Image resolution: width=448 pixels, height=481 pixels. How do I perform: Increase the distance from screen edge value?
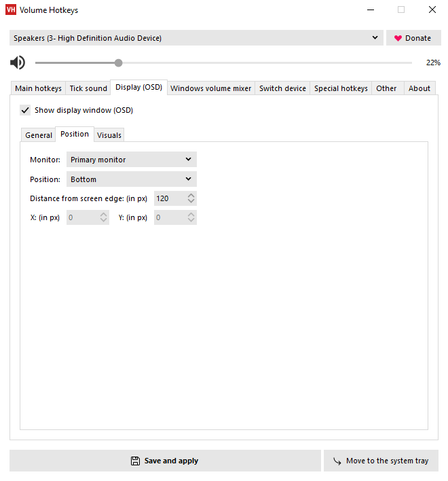point(191,196)
